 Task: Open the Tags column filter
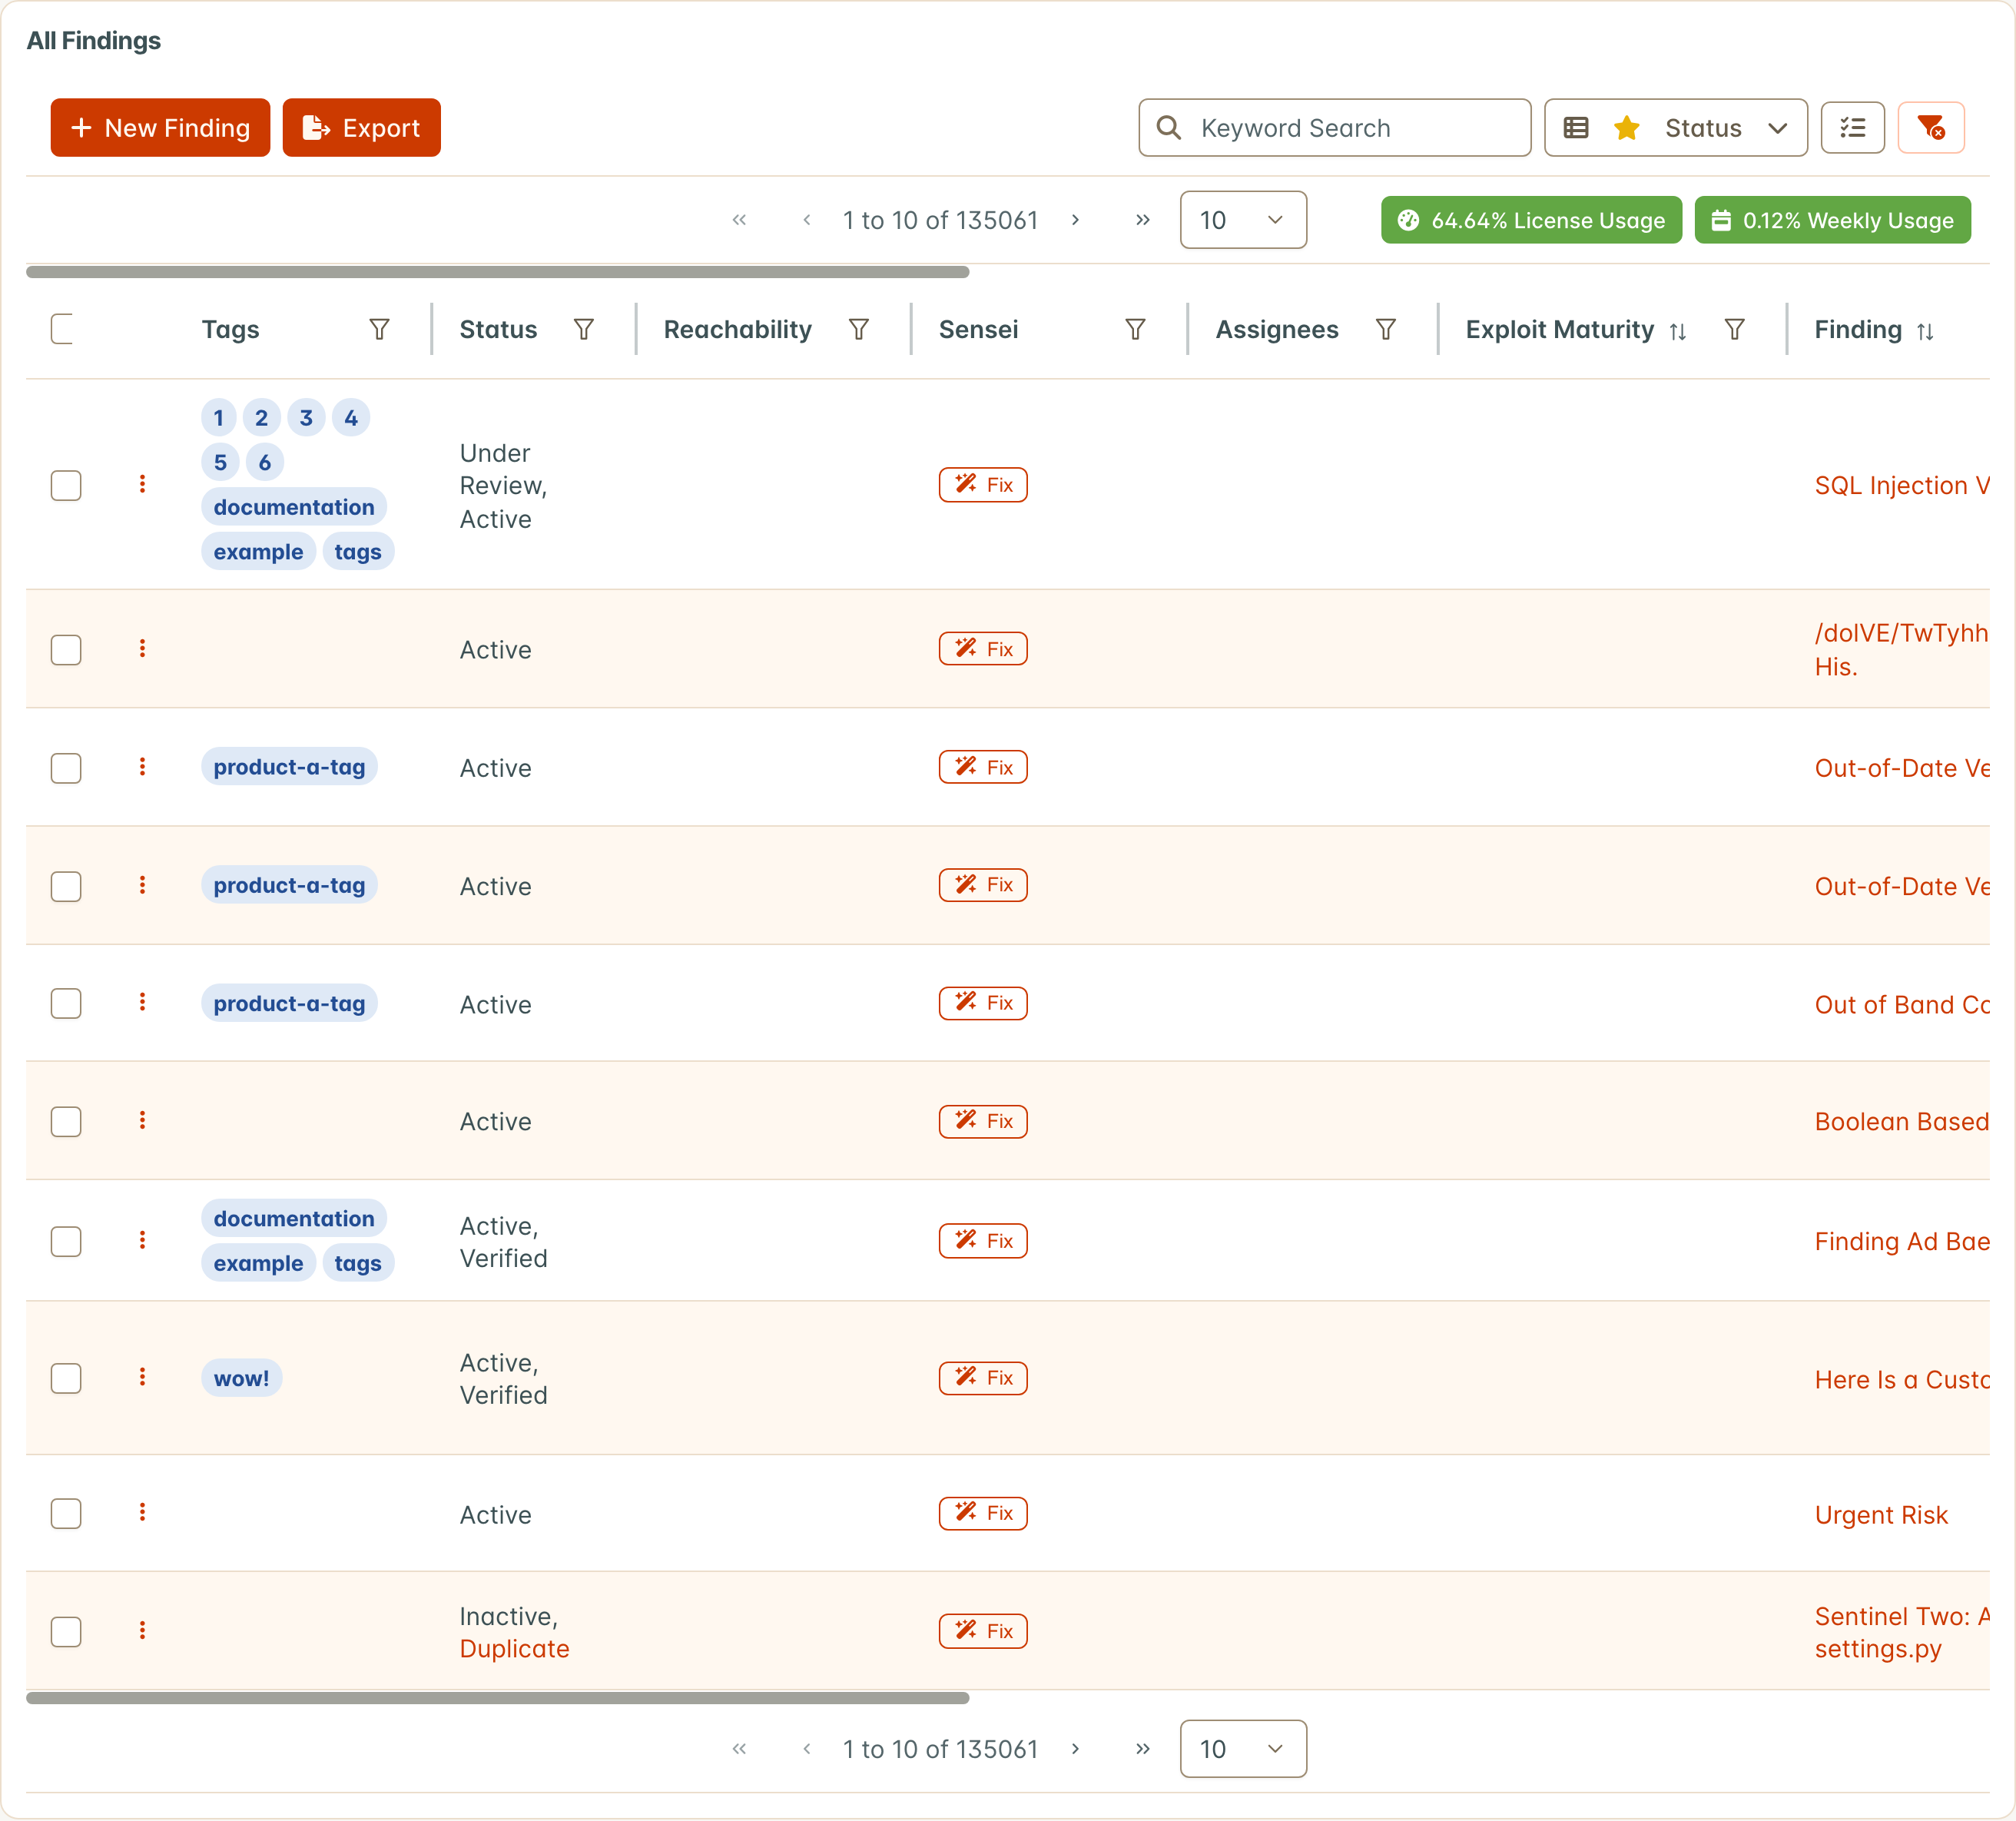point(379,329)
